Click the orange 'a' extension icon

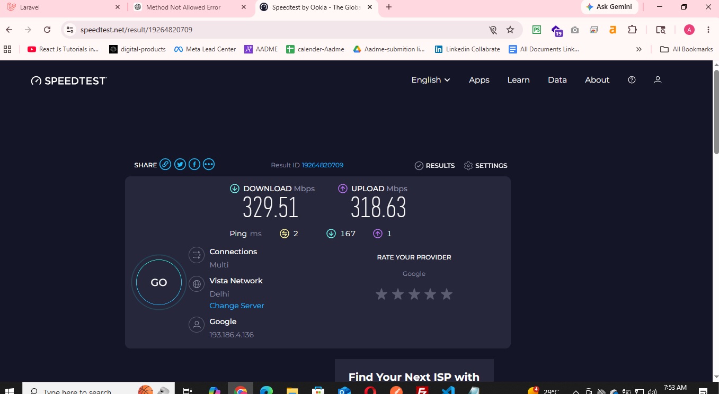pyautogui.click(x=613, y=30)
